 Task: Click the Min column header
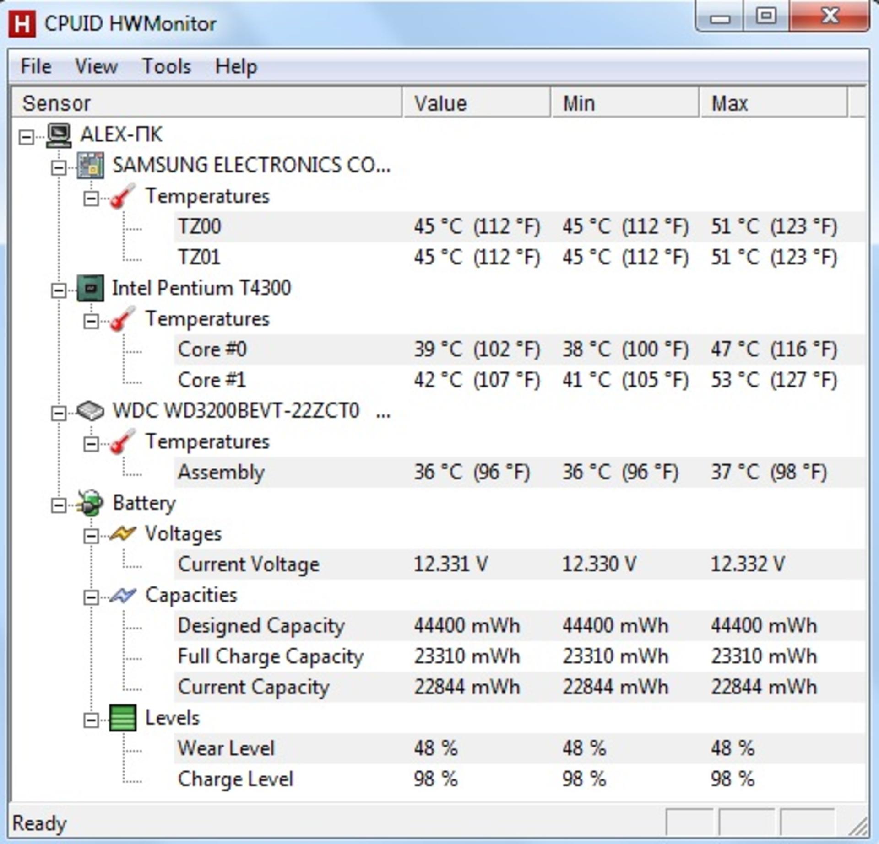tap(625, 103)
